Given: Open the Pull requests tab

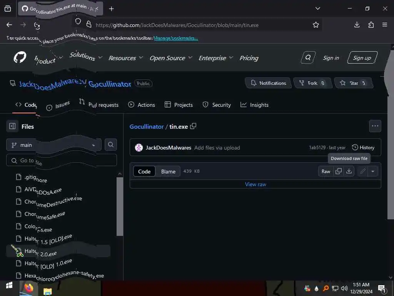Looking at the screenshot, I should pos(99,104).
